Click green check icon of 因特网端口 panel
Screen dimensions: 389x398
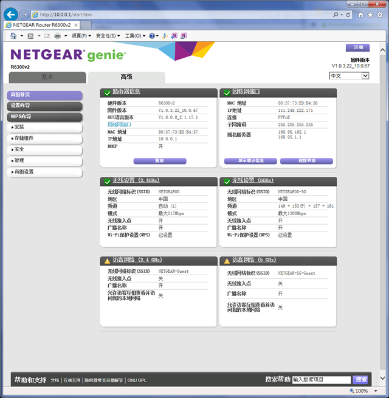point(227,92)
